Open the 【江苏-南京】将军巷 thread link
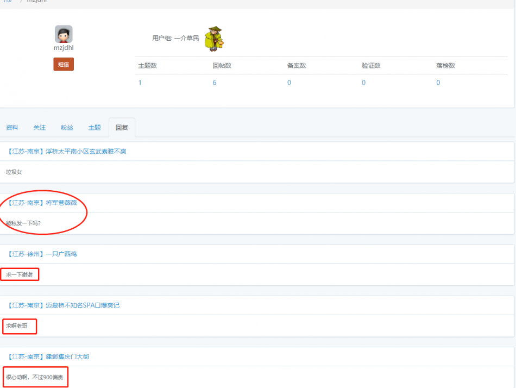This screenshot has height=388, width=516. [46, 203]
